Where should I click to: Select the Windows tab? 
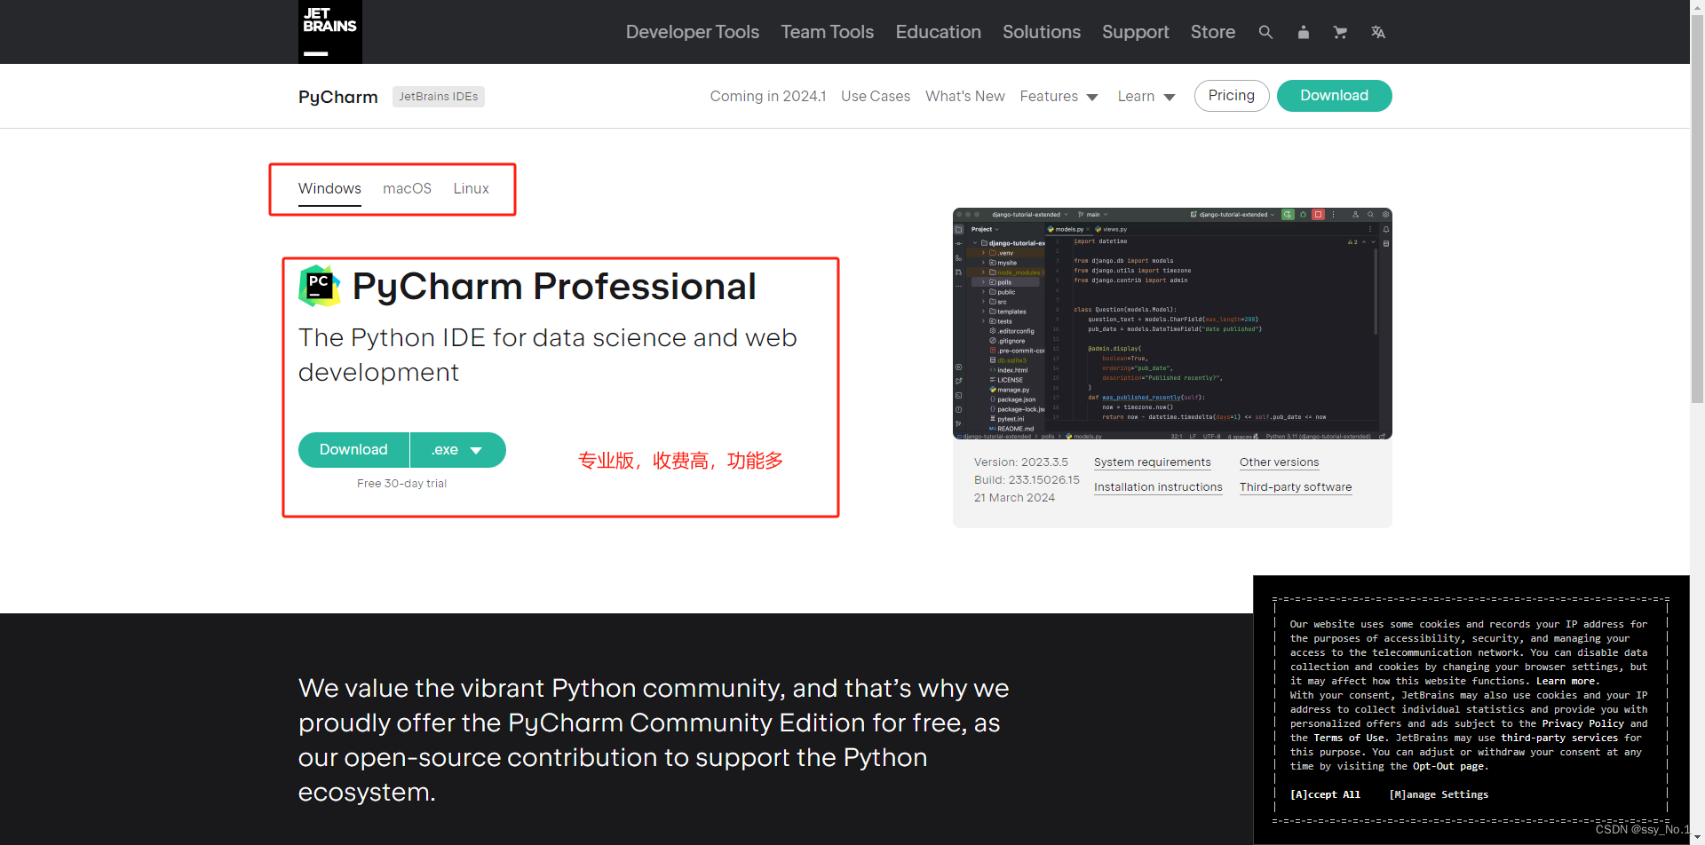pyautogui.click(x=329, y=188)
